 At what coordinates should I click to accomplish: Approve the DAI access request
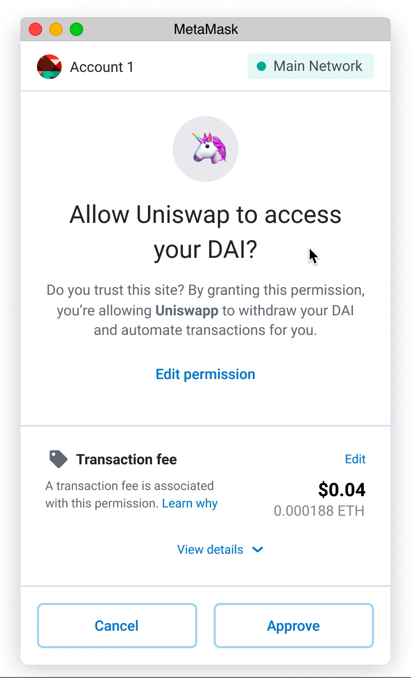click(293, 626)
